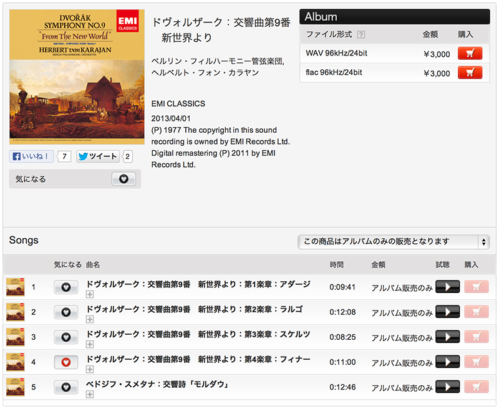Click the Twitter ツイート button
Viewport: 499px width, 409px height.
click(98, 156)
